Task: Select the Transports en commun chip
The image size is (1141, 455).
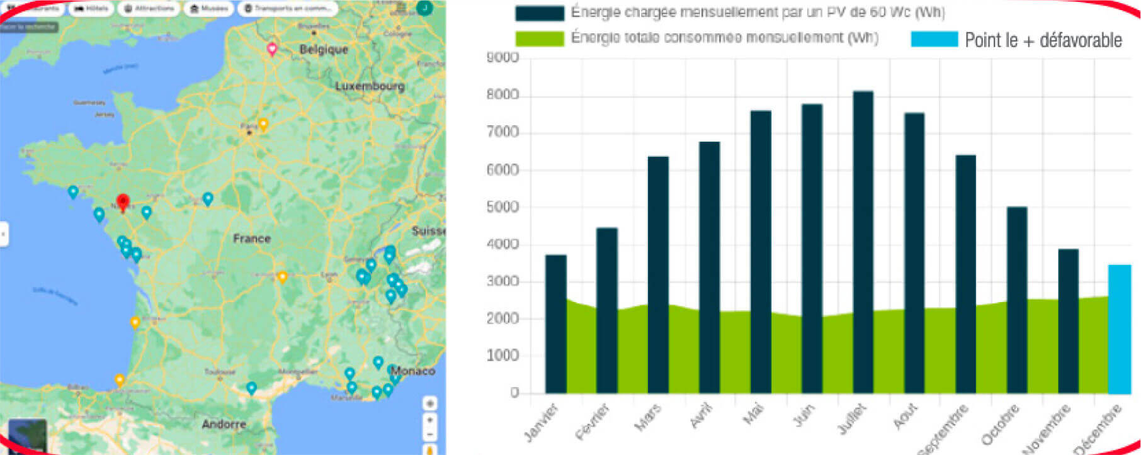Action: tap(288, 9)
